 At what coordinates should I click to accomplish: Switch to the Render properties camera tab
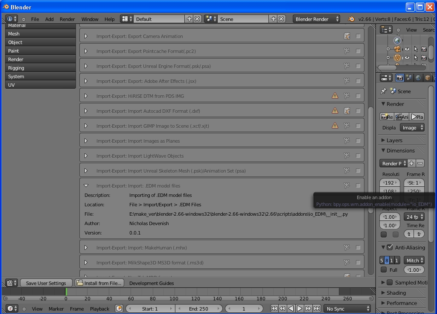(x=399, y=78)
